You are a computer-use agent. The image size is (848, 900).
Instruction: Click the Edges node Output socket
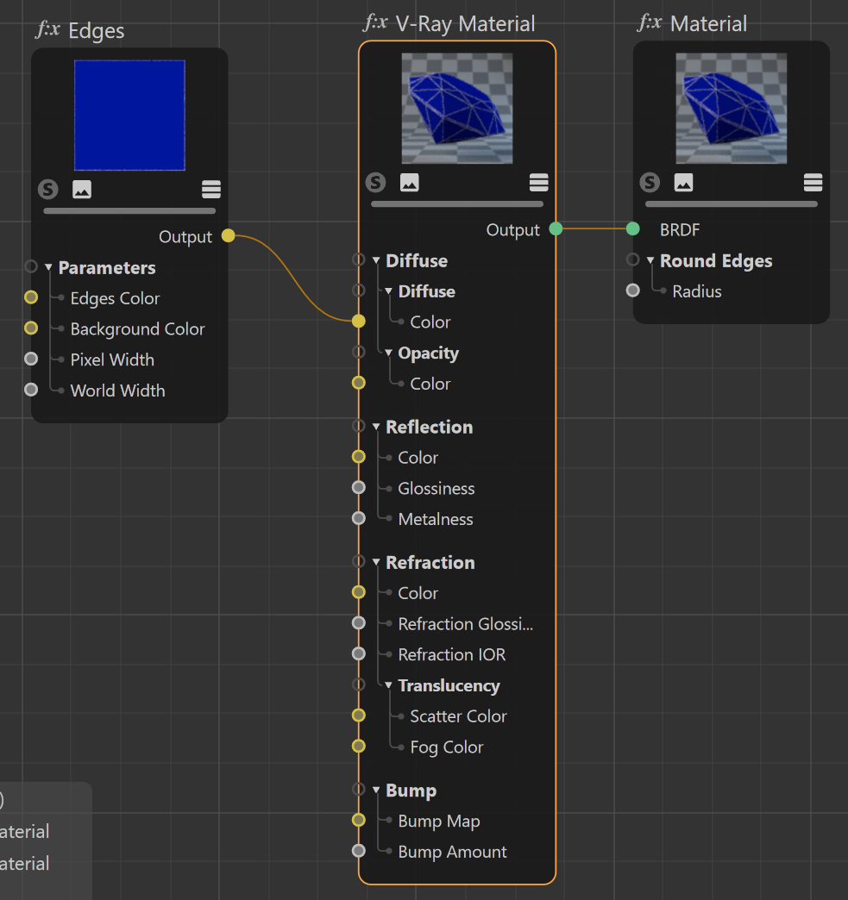(x=228, y=236)
